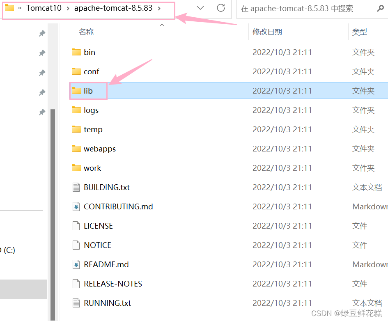Click the 文本文档 type of BUILDING.txt
This screenshot has height=321, width=388.
367,187
